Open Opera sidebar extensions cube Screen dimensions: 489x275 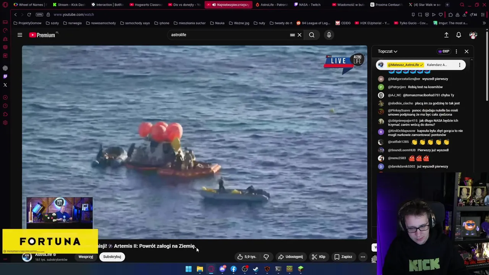(x=5, y=114)
